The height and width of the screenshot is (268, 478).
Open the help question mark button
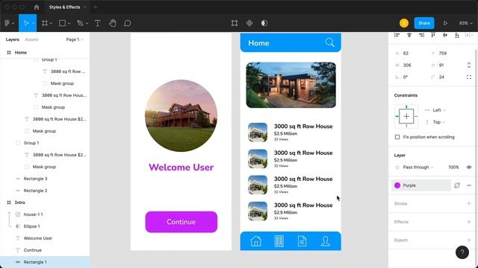(462, 252)
